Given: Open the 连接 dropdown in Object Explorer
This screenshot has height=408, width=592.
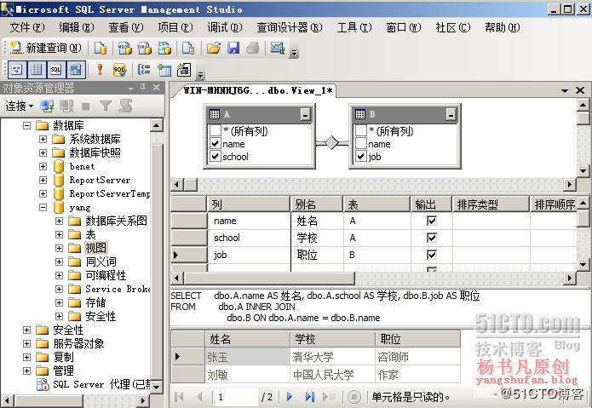Looking at the screenshot, I should click(x=20, y=106).
